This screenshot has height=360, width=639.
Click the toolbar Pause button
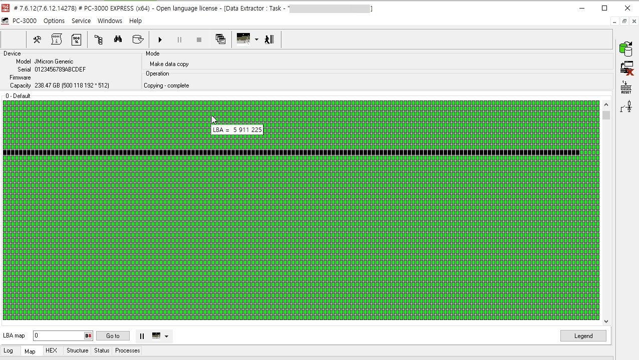179,39
